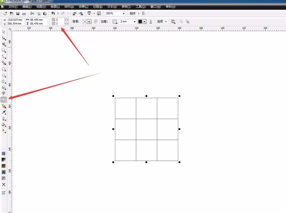Increase table rows with up stepper
Screen dimensions: 286x213
coord(68,19)
